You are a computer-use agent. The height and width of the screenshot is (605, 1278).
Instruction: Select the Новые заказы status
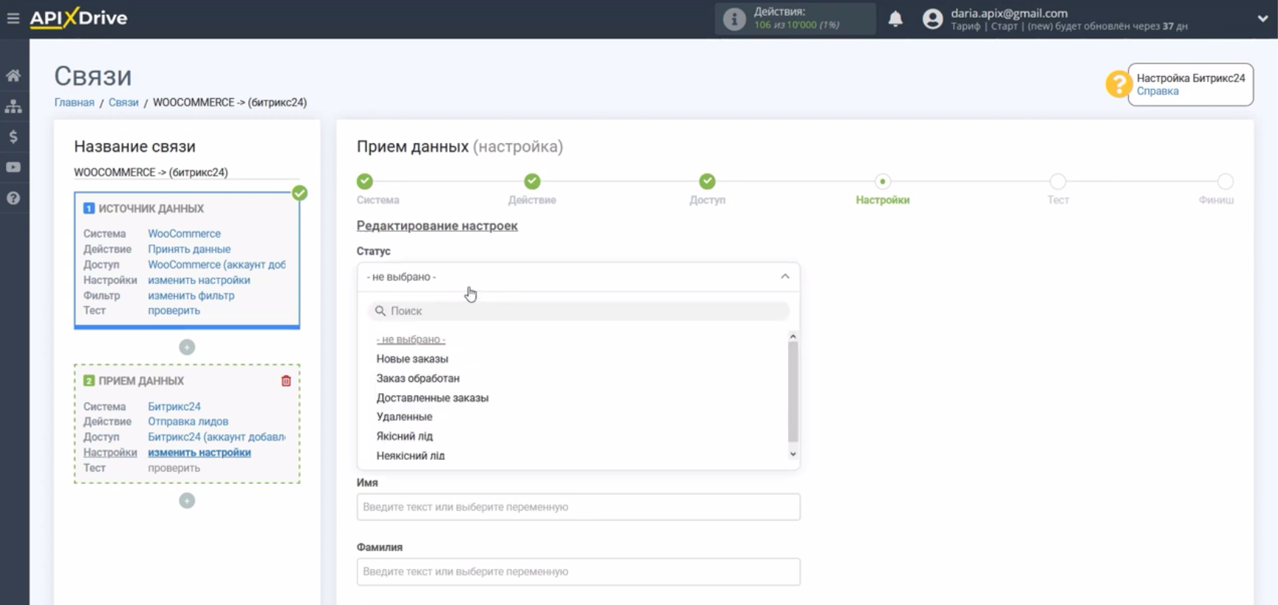[412, 359]
